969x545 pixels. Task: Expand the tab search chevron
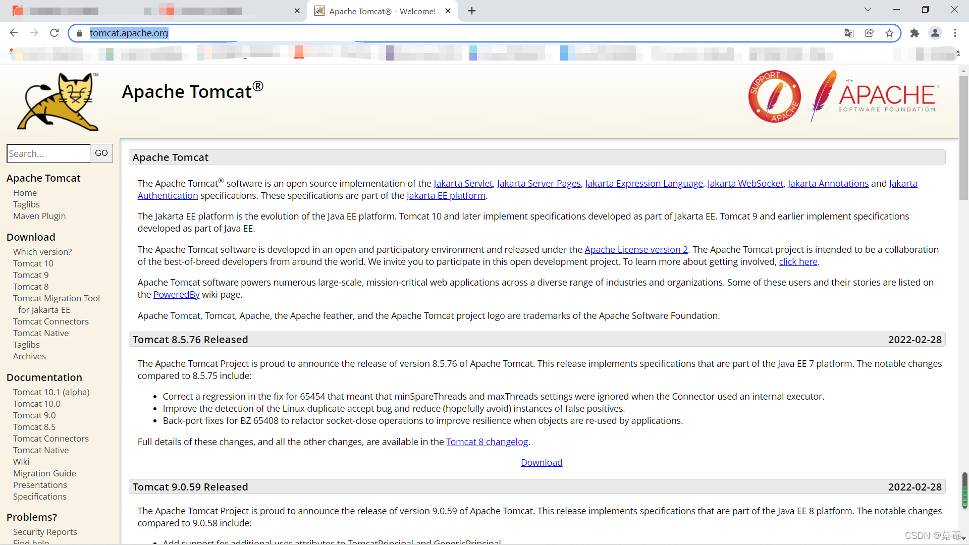868,10
